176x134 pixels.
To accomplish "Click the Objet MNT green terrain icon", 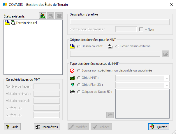I will (73, 78).
